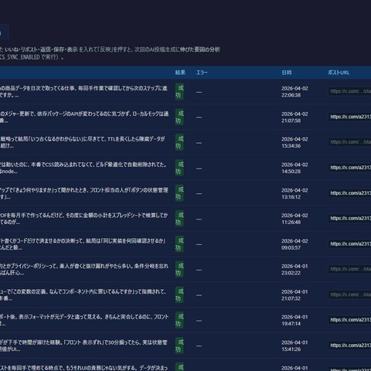This screenshot has height=371, width=371.
Task: Select the timestamp 2026-04-02 11:26:48
Action: 294,219
